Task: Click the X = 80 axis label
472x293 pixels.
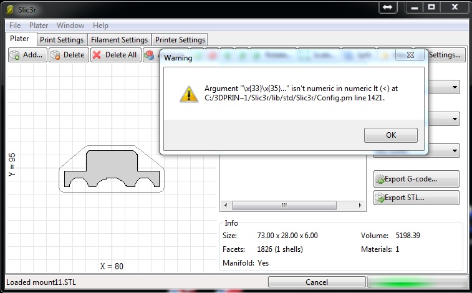Action: point(112,266)
